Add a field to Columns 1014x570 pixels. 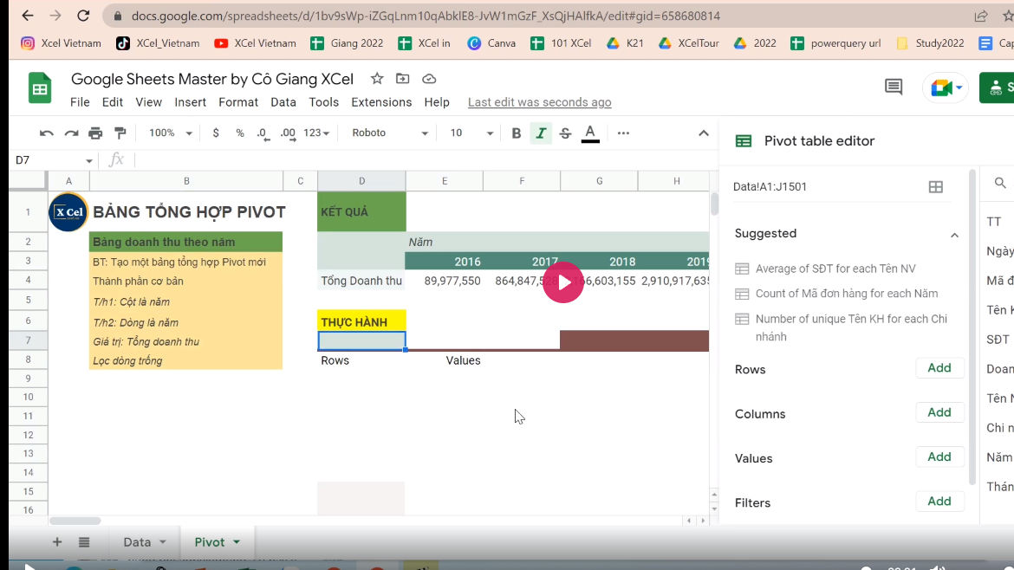coord(939,412)
